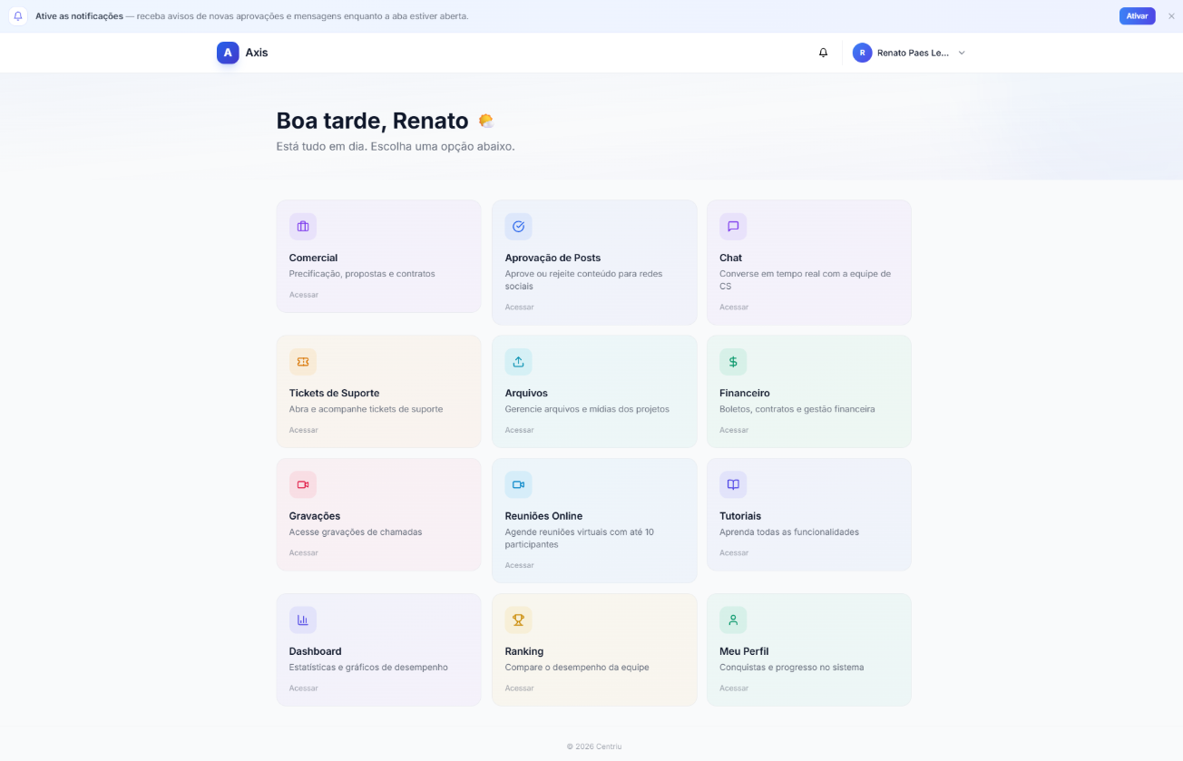This screenshot has height=761, width=1183.
Task: Click the Arquivos upload icon
Action: (518, 362)
